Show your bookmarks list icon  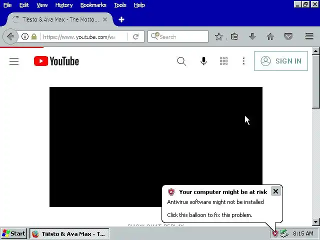point(234,36)
